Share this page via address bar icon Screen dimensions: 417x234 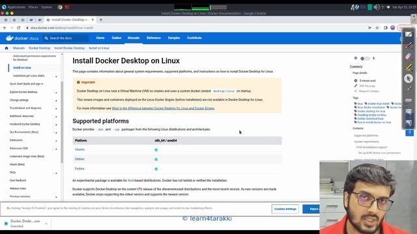point(369,27)
